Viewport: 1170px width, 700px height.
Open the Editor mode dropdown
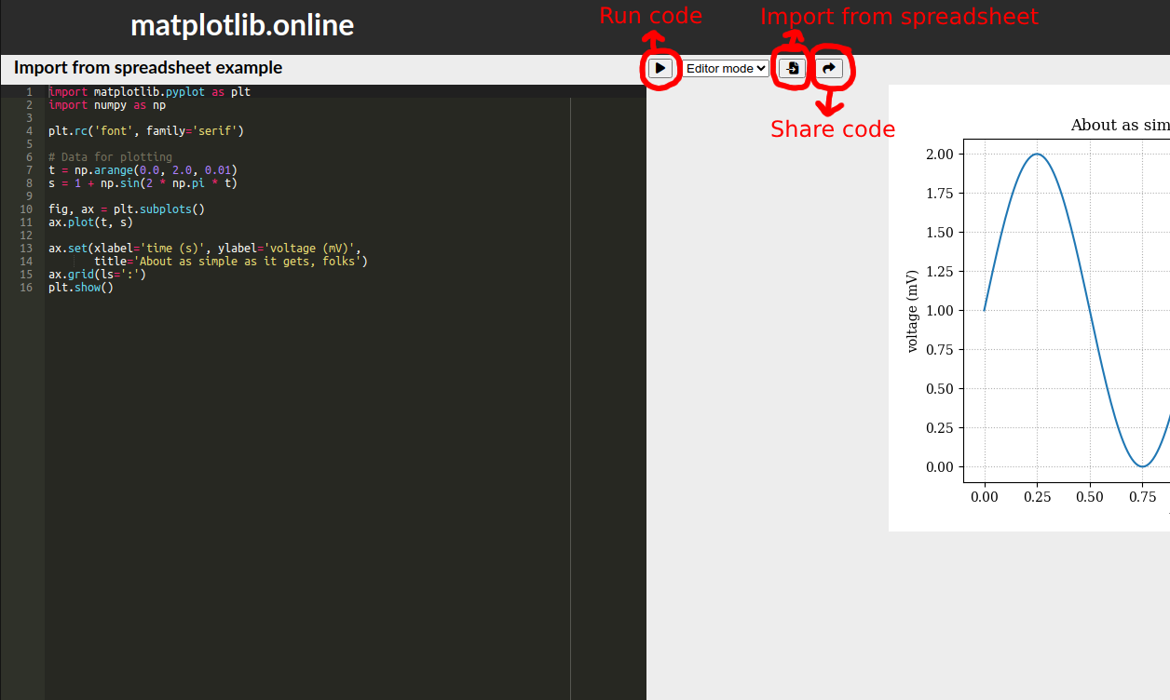click(727, 67)
